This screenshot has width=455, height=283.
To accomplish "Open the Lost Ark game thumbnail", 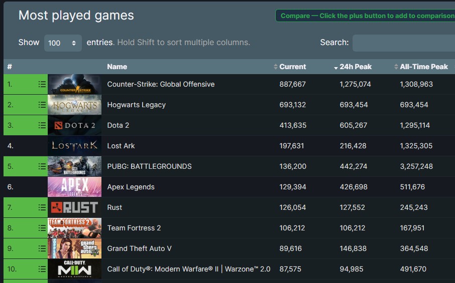I will [74, 146].
